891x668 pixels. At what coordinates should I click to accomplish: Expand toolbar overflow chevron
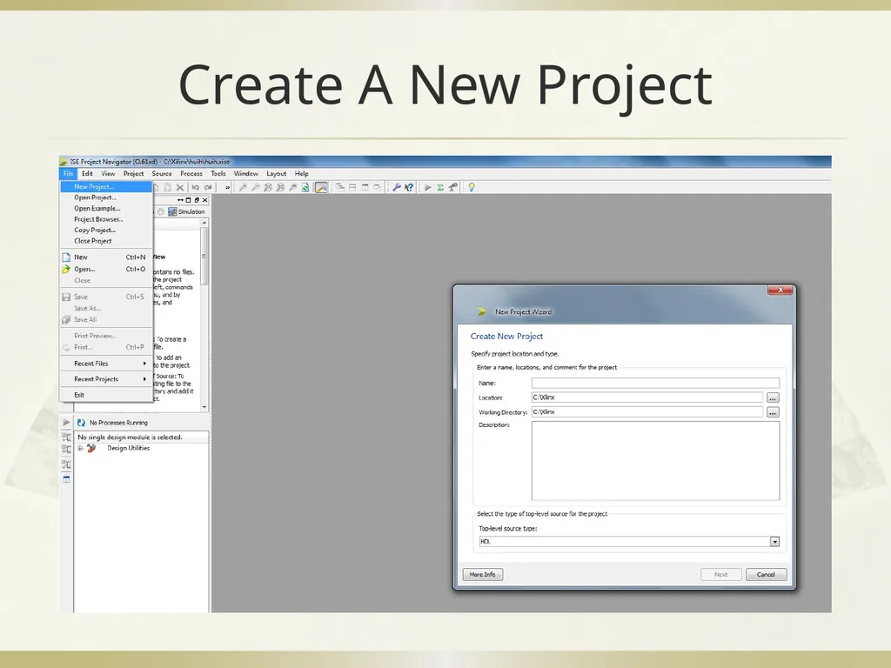(x=227, y=188)
